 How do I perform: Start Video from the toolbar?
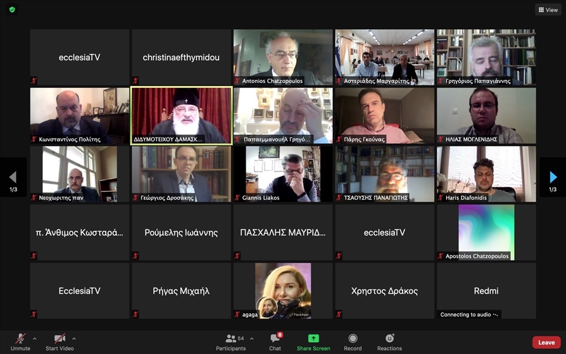[60, 341]
